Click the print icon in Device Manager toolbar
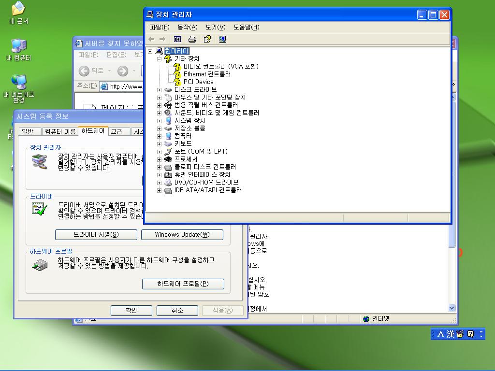The image size is (495, 371). pyautogui.click(x=192, y=39)
